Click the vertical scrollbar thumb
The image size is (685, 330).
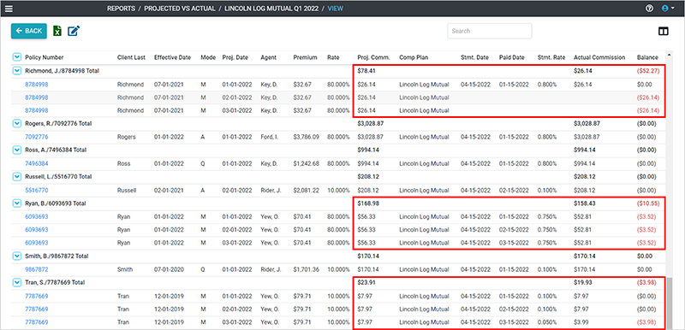pyautogui.click(x=670, y=304)
